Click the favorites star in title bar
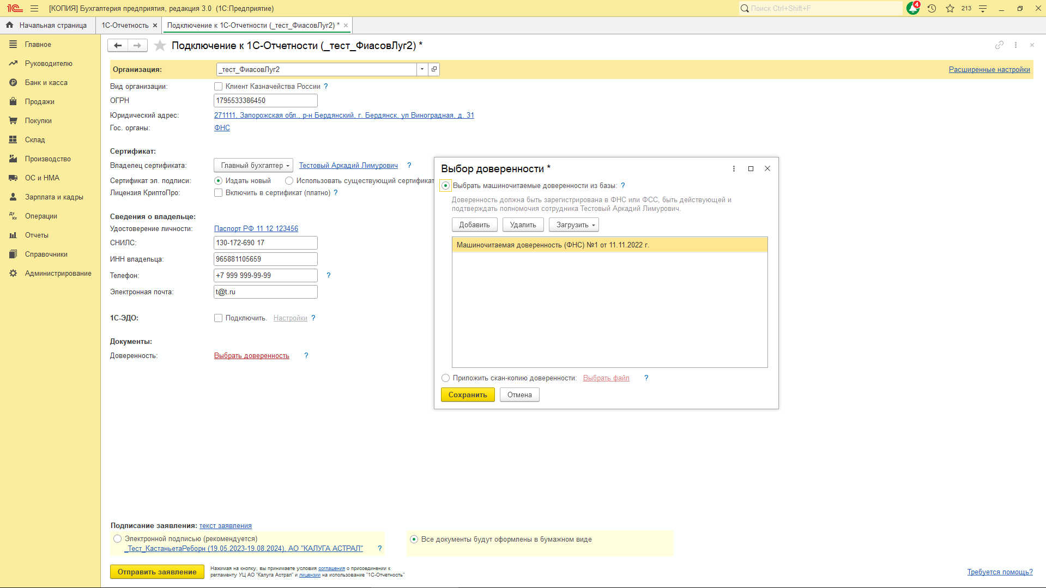 click(x=950, y=8)
